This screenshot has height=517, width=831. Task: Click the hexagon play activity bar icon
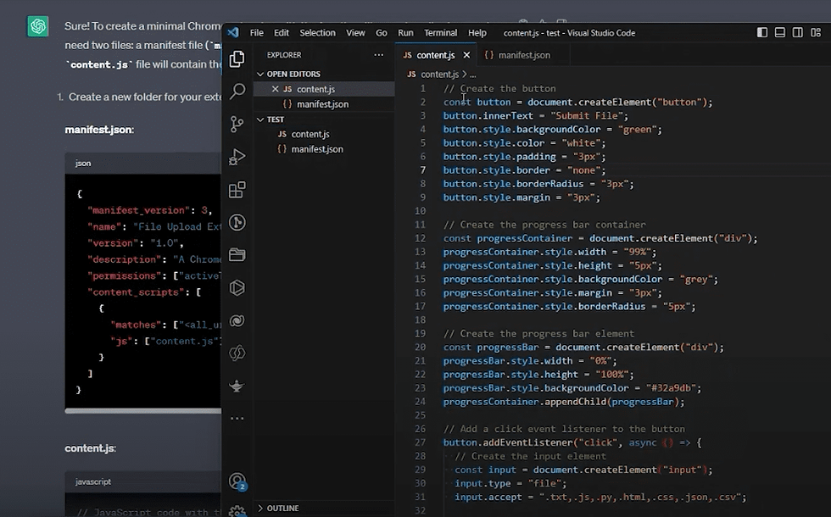point(237,287)
